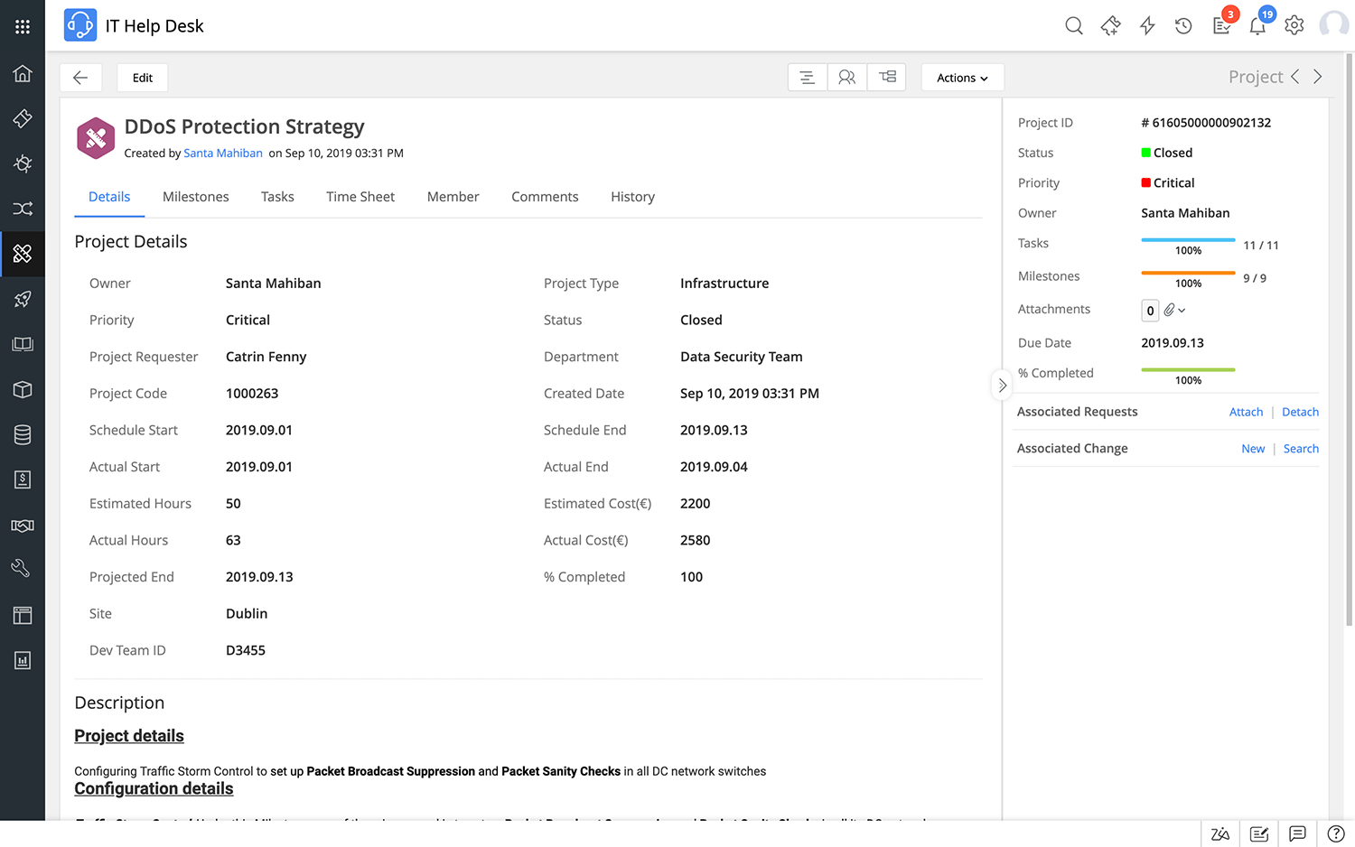Open the Home dashboard from the sidebar
This screenshot has width=1355, height=847.
(23, 74)
